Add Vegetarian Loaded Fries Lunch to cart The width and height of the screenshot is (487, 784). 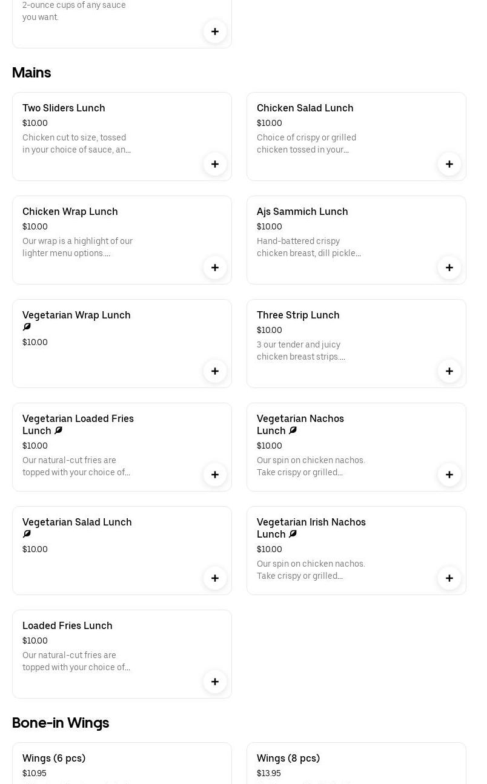point(215,475)
